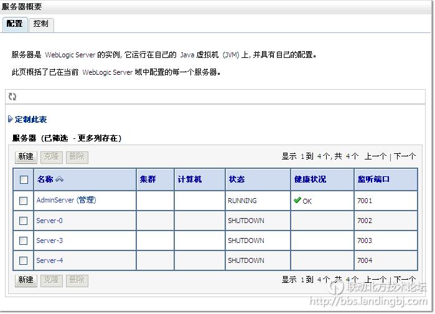Open the 定制此表 link
Viewport: 435px width, 314px height.
[x=30, y=120]
